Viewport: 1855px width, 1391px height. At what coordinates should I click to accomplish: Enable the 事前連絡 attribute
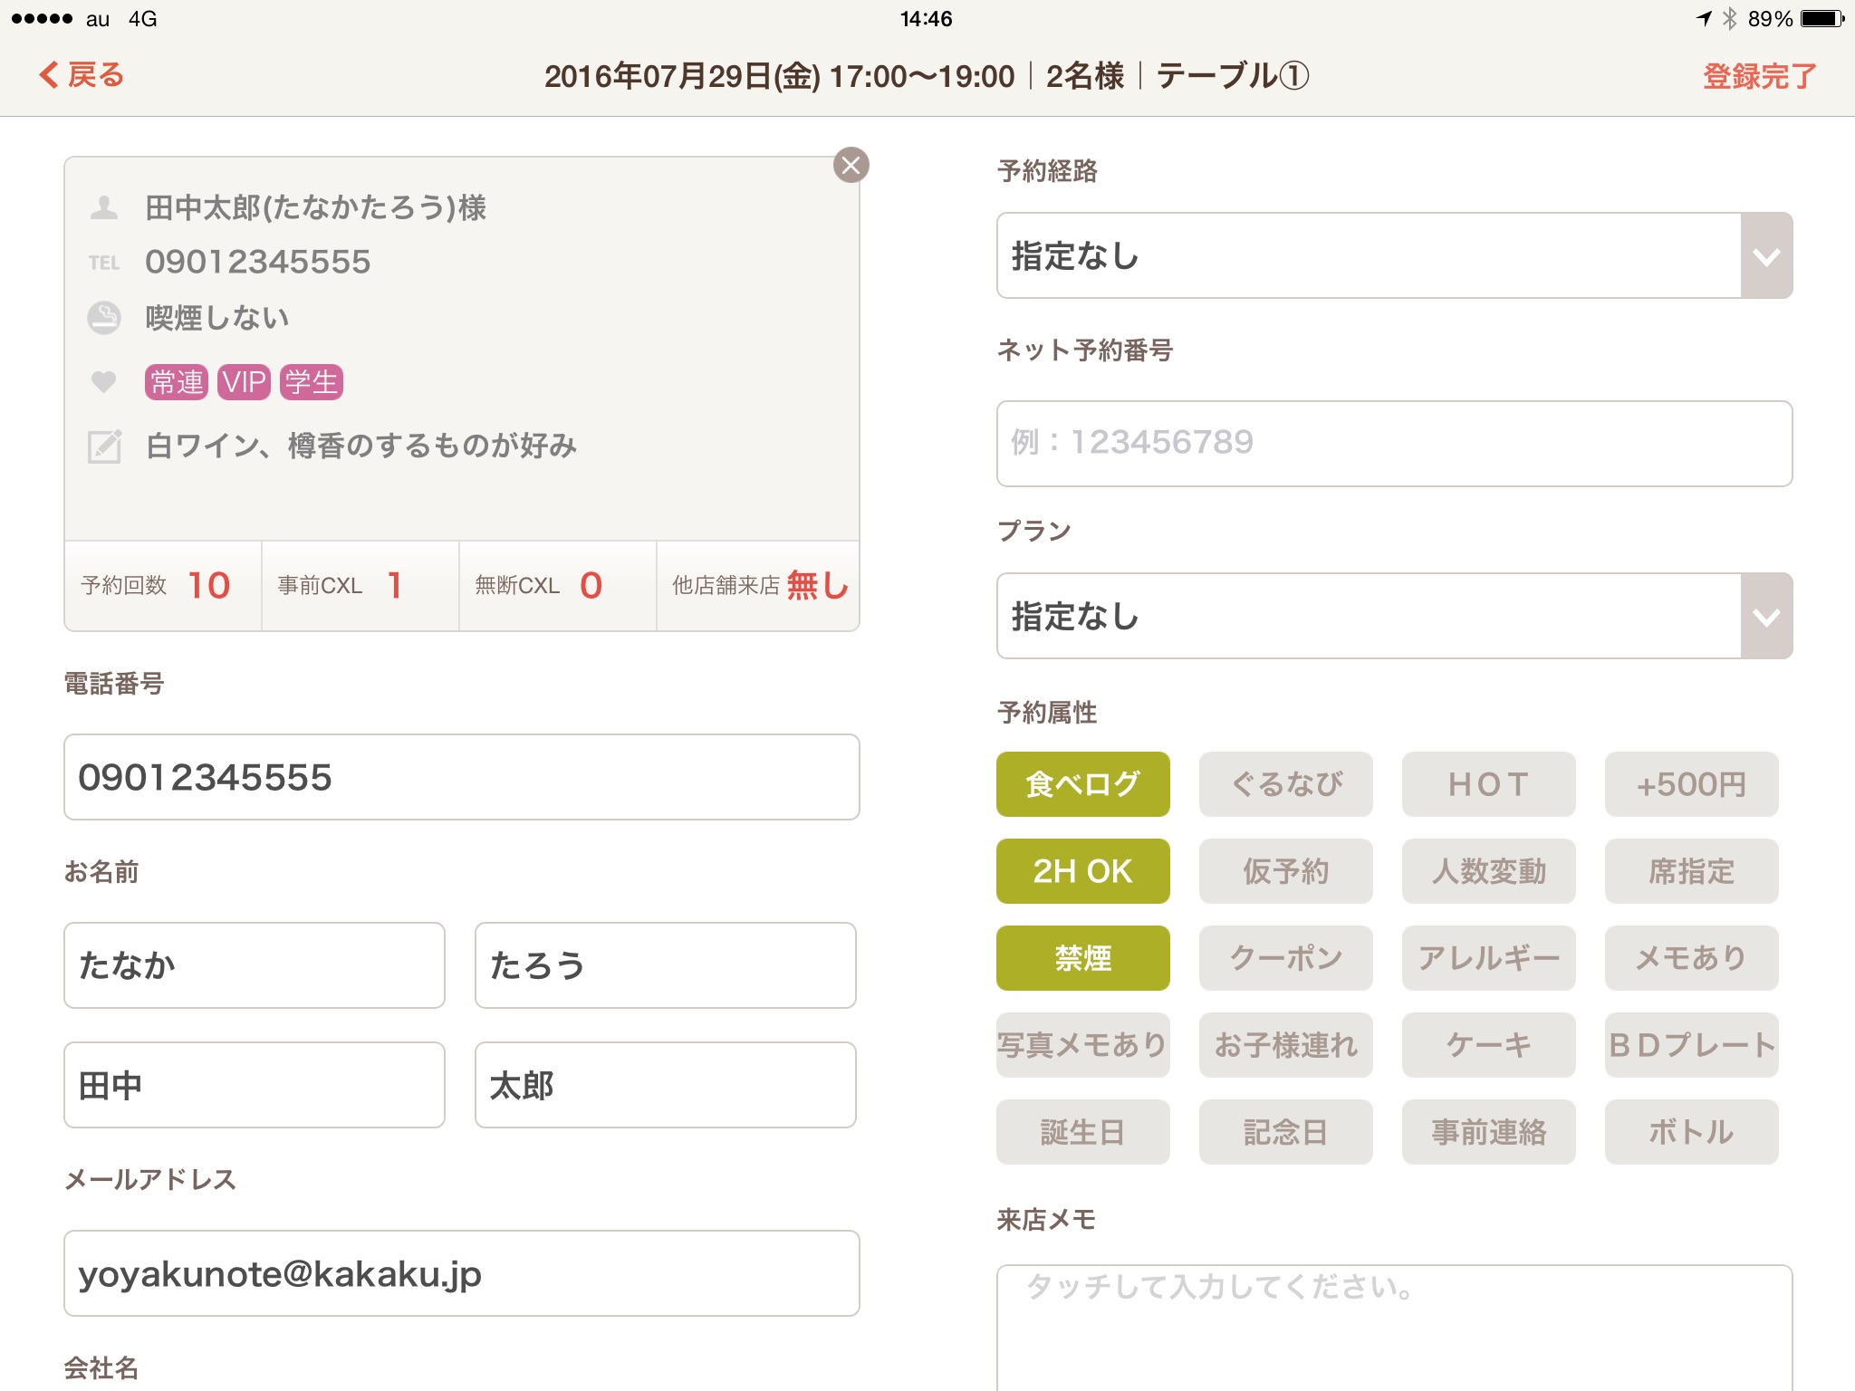pos(1489,1132)
